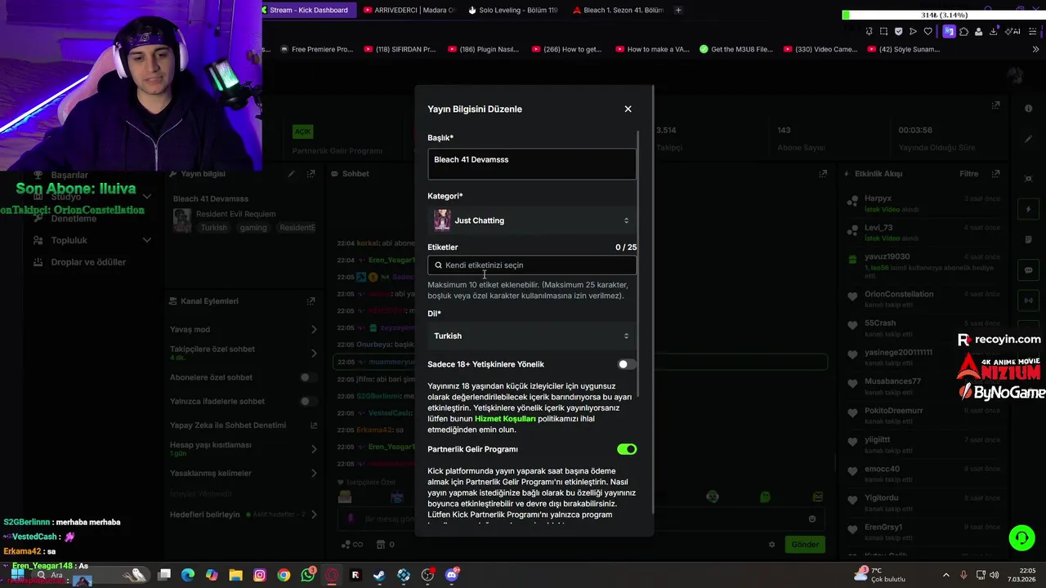Screen dimensions: 1046x588
Task: Open the translate extension icon
Action: (949, 31)
